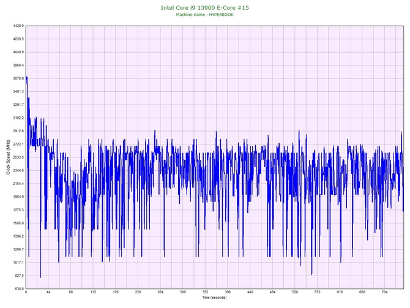Click the 'Time (seconds)' axis label

click(214, 297)
